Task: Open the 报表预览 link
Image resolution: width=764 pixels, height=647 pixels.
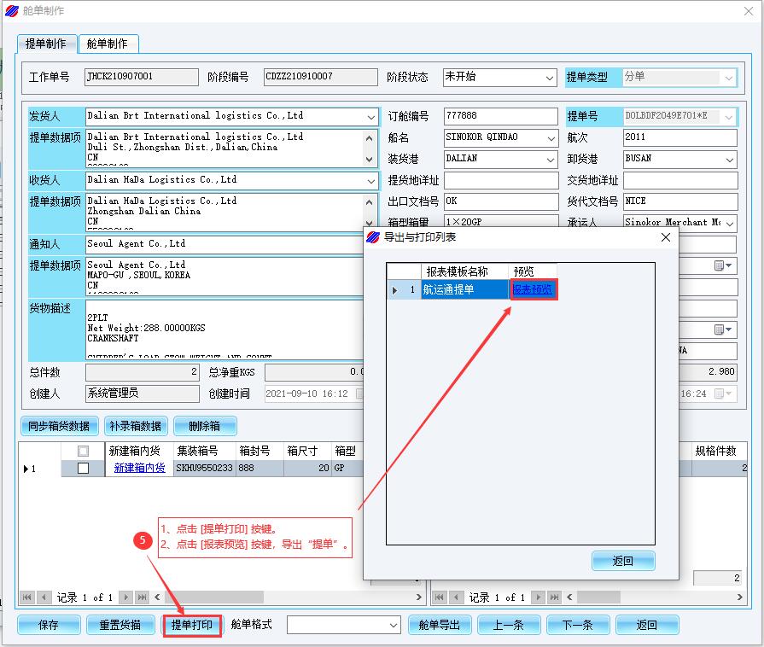Action: pyautogui.click(x=533, y=290)
